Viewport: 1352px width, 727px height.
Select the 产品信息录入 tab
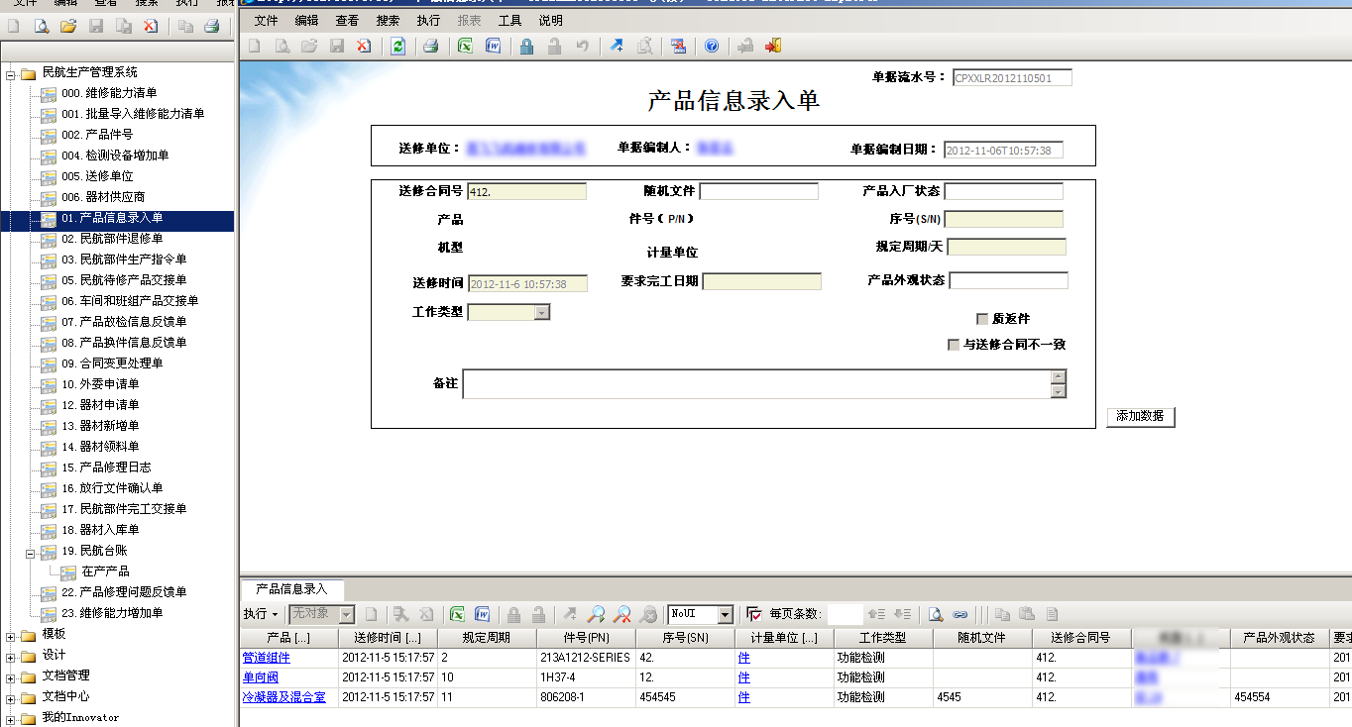tap(291, 589)
